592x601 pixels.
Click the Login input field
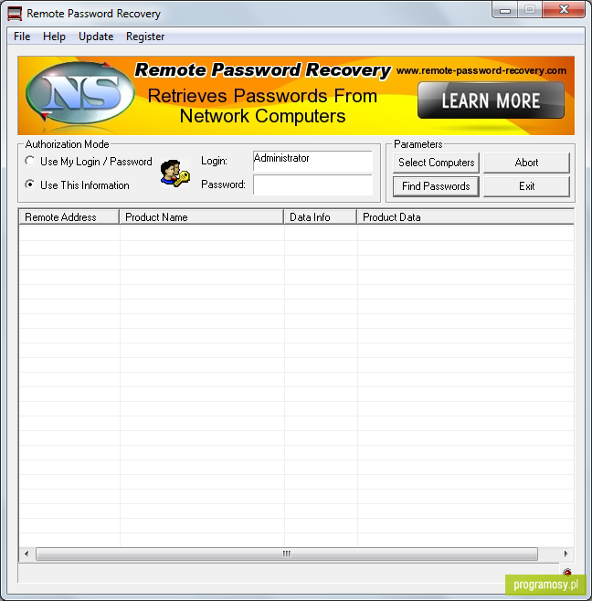point(312,161)
